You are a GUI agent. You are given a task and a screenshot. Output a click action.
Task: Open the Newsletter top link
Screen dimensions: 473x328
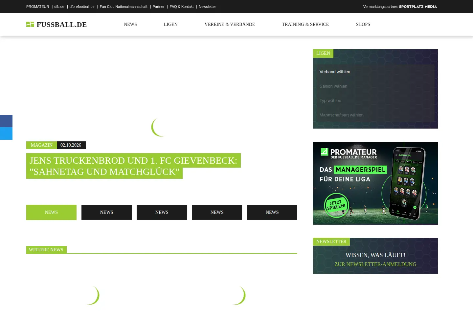[207, 7]
